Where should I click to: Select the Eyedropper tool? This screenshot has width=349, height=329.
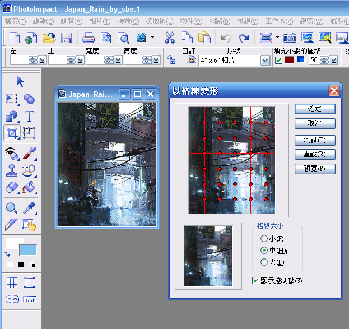point(29,208)
